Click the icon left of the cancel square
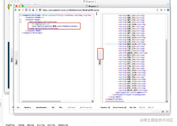This screenshot has width=177, height=126. point(37,10)
